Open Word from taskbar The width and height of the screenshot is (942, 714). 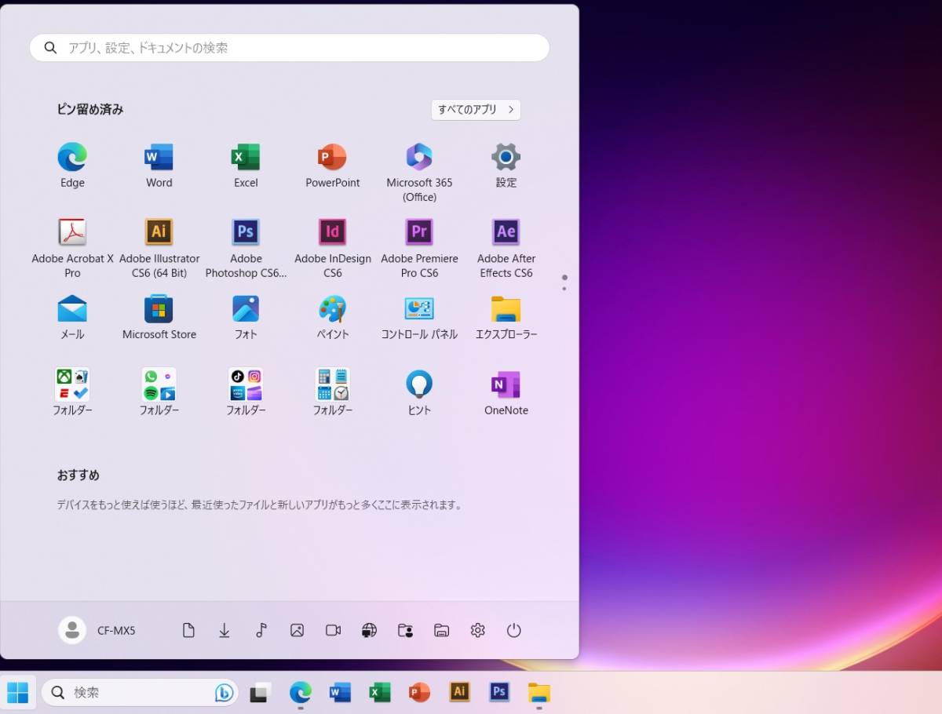[340, 692]
